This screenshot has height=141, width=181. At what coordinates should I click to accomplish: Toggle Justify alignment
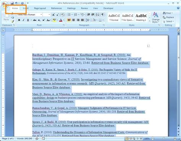(82, 20)
